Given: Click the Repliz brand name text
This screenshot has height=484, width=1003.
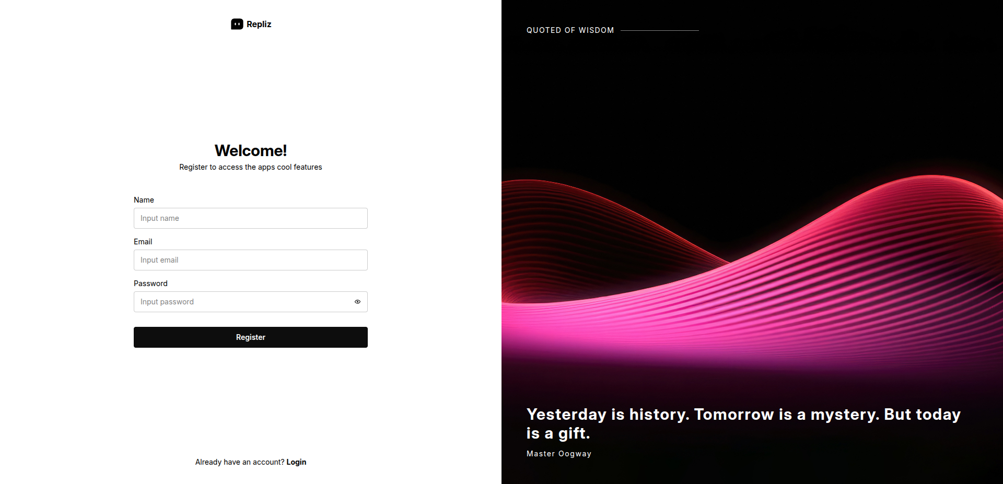Looking at the screenshot, I should (x=259, y=24).
